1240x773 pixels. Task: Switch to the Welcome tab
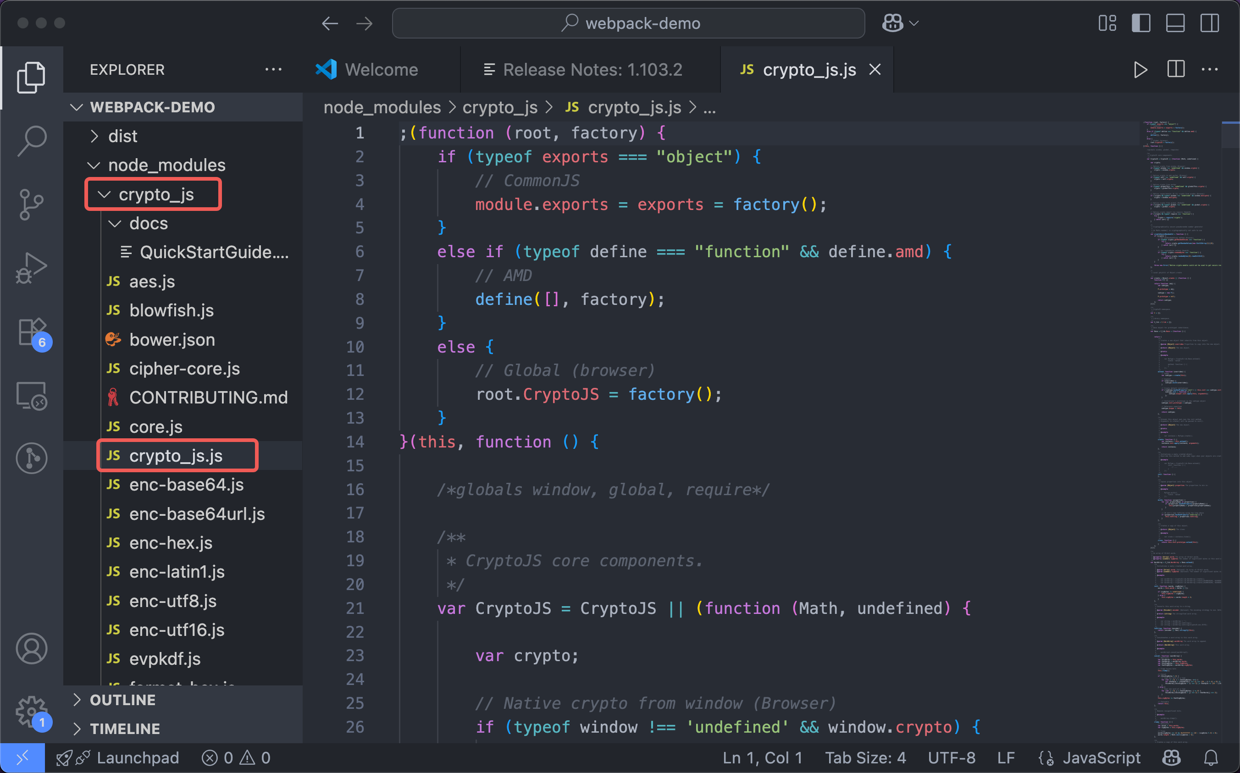pos(381,70)
